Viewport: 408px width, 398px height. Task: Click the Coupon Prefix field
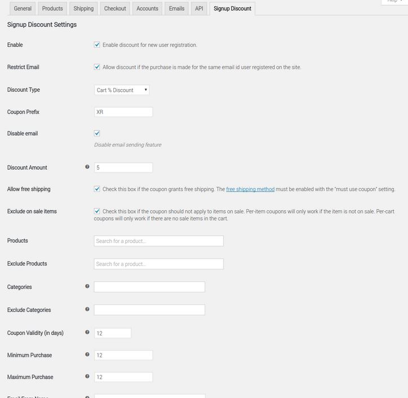point(123,112)
